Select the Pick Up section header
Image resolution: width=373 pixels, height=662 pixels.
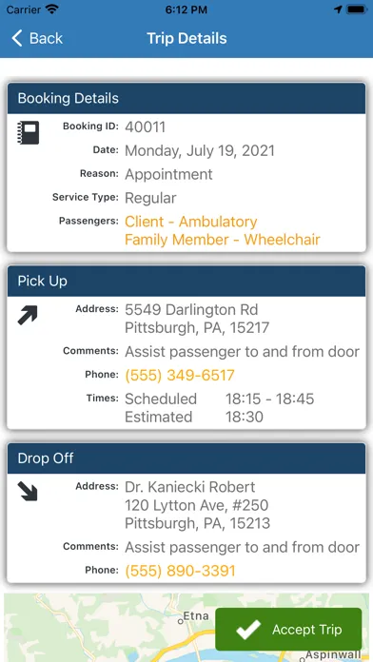(x=186, y=282)
